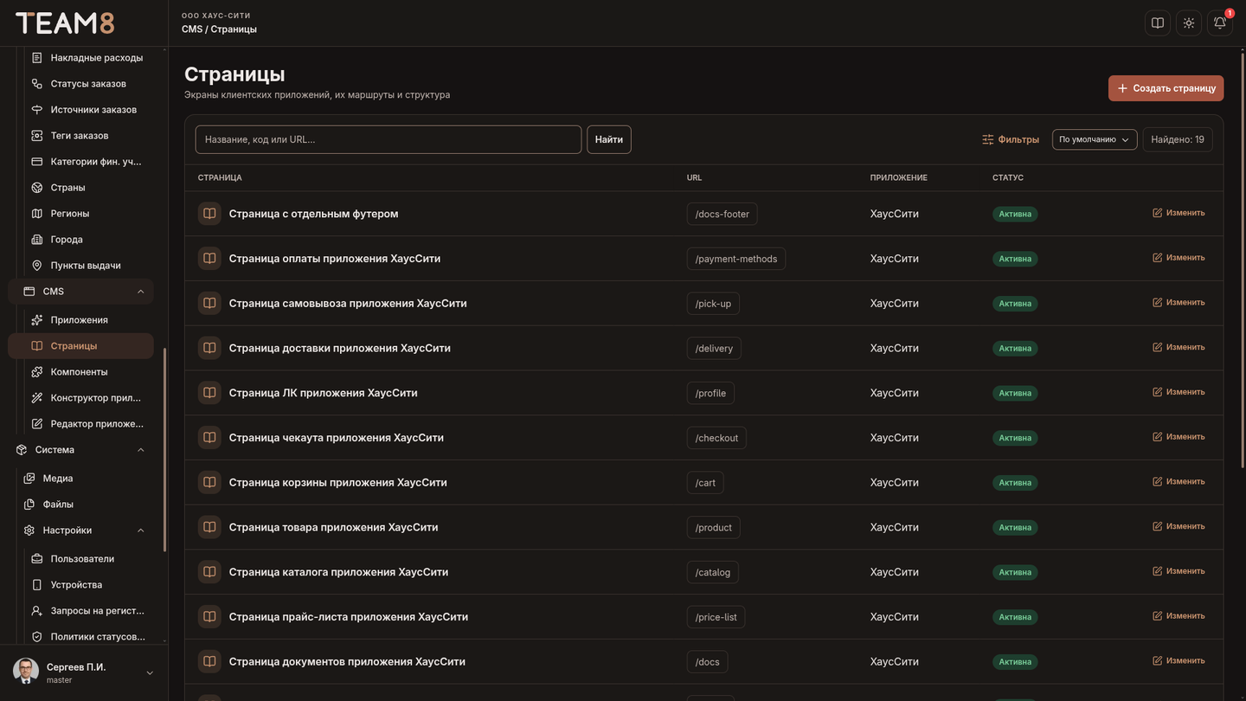
Task: Click the TEAM8 logo
Action: point(65,23)
